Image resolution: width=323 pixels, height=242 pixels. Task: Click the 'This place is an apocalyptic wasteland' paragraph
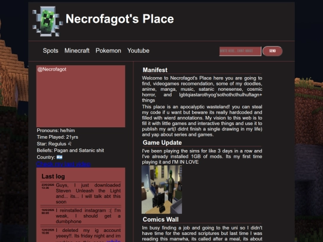(202, 121)
